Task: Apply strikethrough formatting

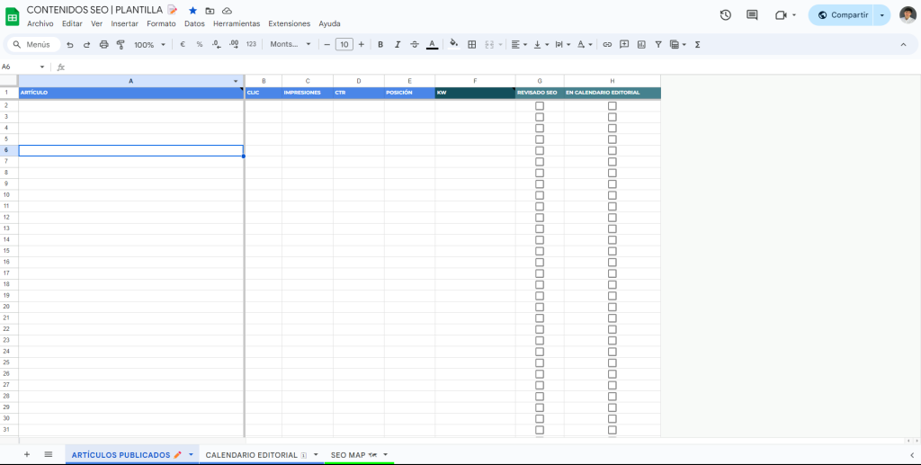Action: (415, 44)
